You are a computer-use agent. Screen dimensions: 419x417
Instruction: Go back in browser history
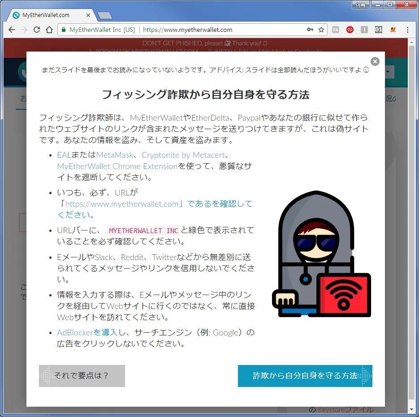(x=12, y=30)
